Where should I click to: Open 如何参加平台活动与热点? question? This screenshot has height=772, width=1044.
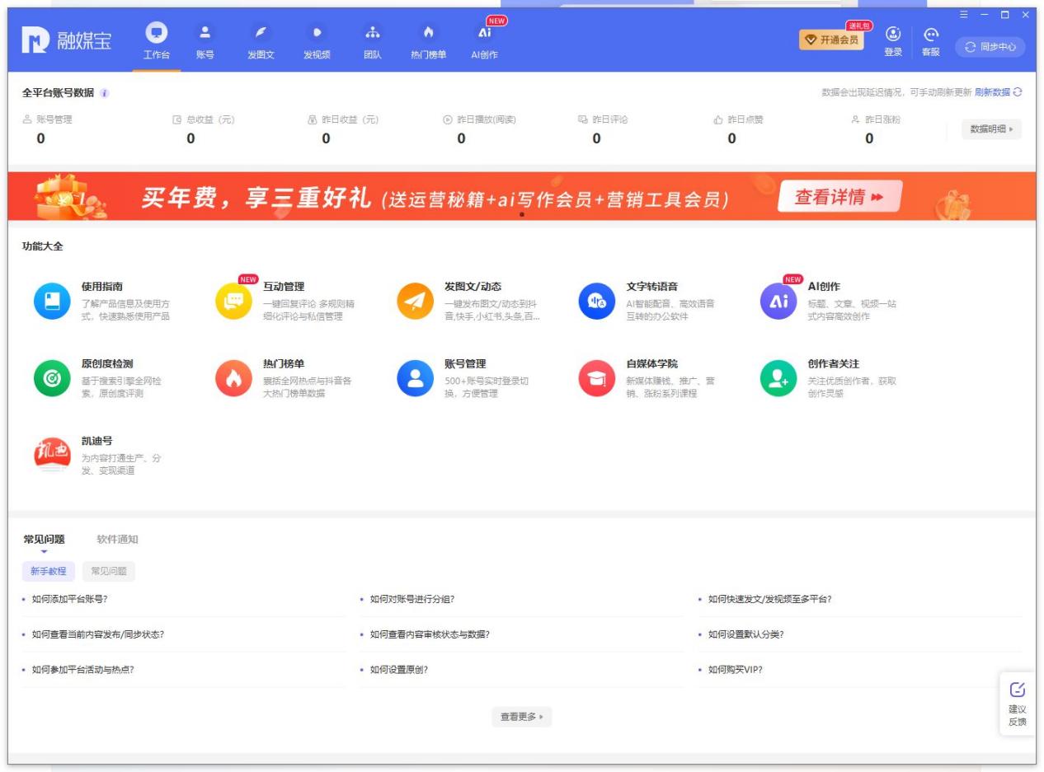82,670
